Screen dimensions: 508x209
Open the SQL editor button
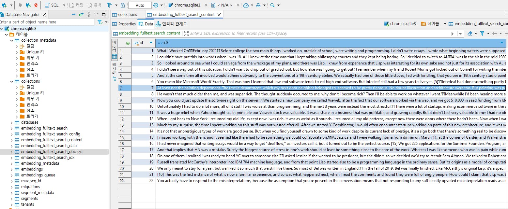(52, 5)
